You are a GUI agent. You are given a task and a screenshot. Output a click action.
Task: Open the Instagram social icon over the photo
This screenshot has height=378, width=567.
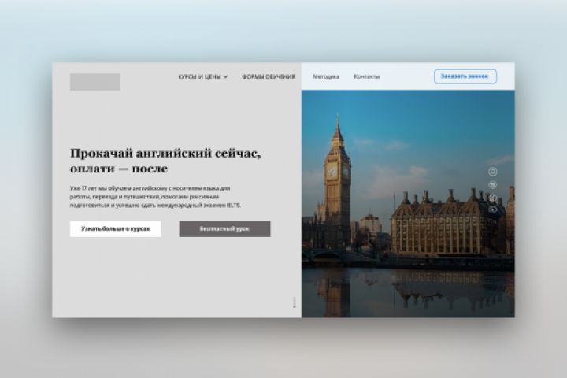coord(492,172)
